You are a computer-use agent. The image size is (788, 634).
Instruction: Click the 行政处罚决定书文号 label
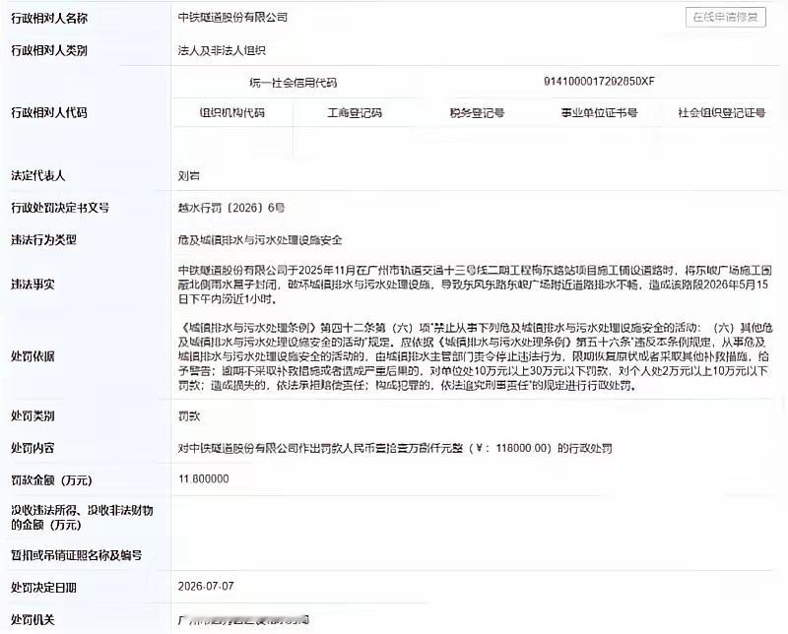pyautogui.click(x=60, y=208)
